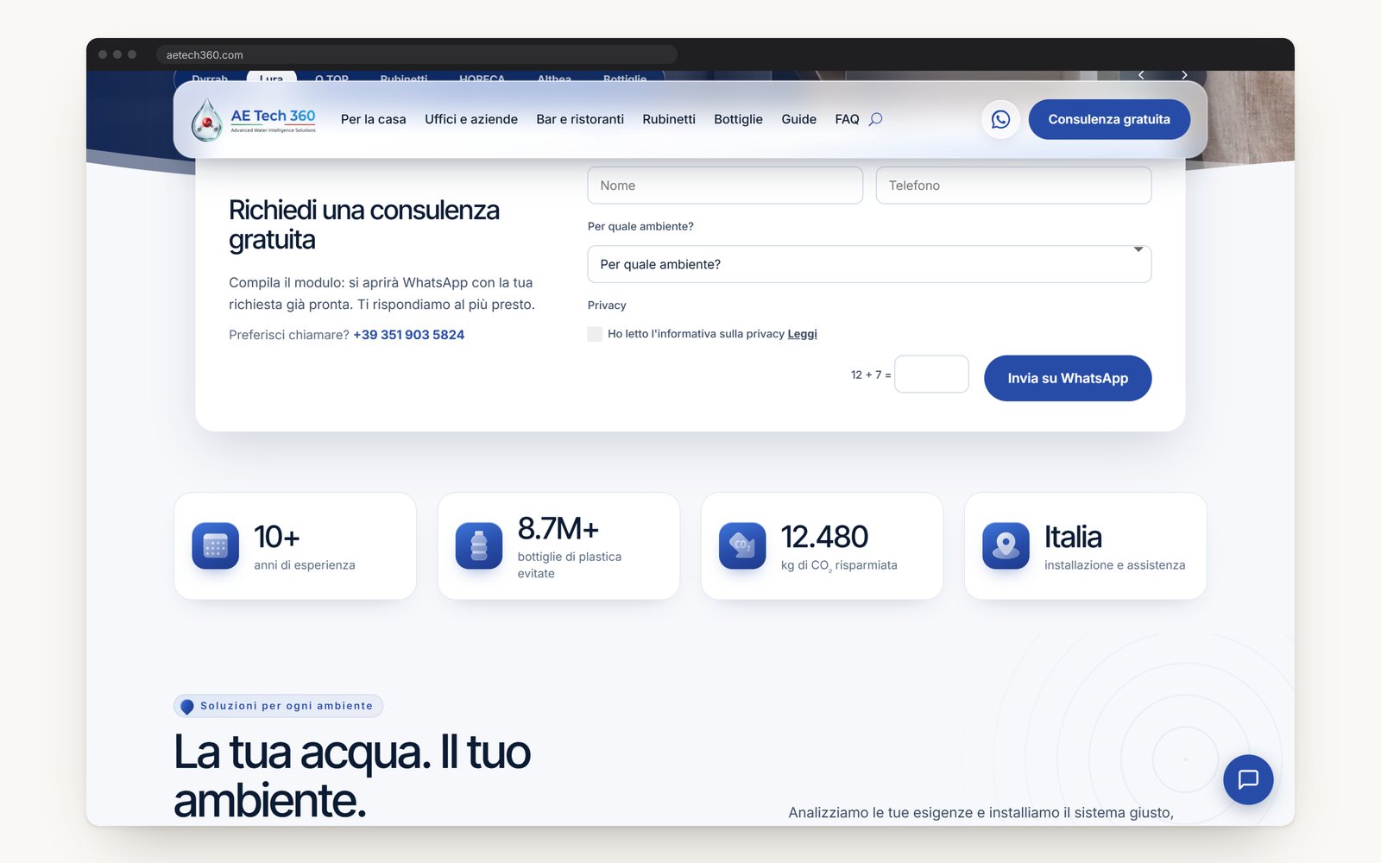The image size is (1381, 863).
Task: Focus the Nome input field
Action: point(725,186)
